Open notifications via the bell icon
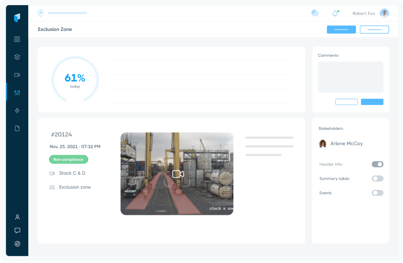This screenshot has width=403, height=263. click(334, 13)
